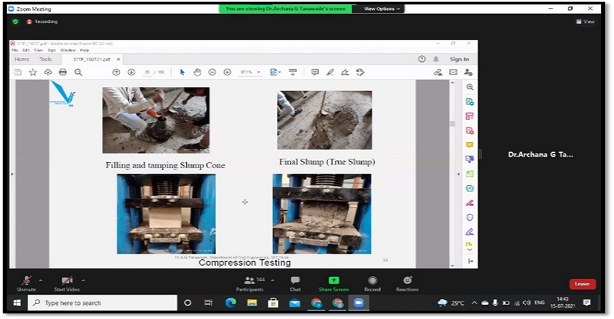Click Sign In in Acrobat Reader
Viewport: 614px width, 319px height.
[459, 59]
